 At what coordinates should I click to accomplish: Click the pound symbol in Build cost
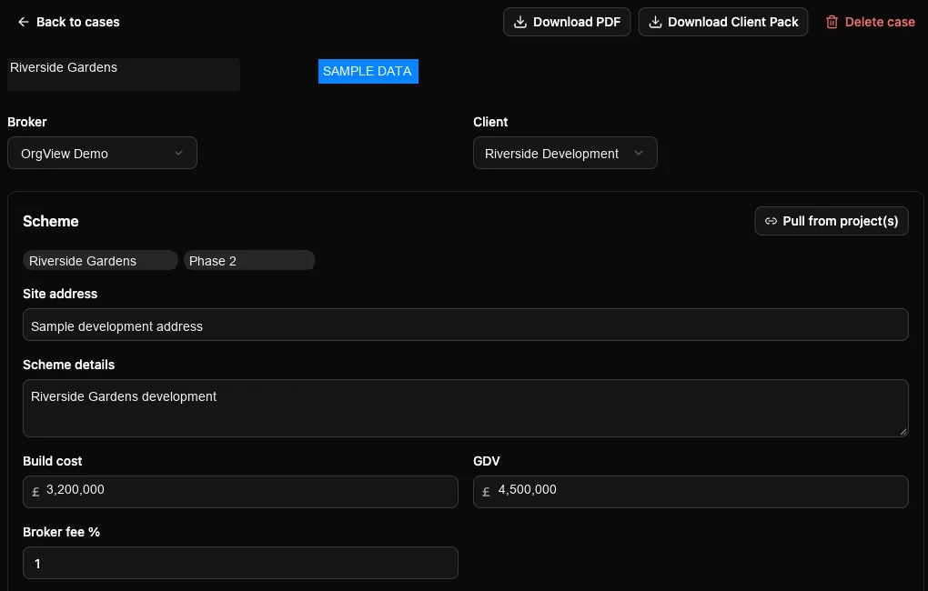[35, 492]
